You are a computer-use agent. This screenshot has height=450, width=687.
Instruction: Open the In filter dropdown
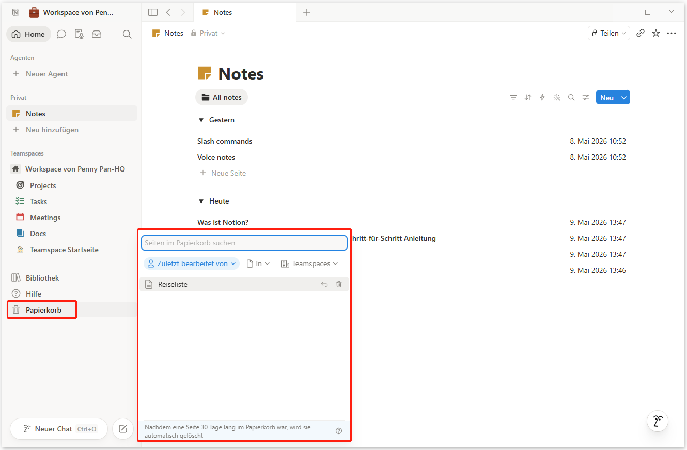click(258, 263)
